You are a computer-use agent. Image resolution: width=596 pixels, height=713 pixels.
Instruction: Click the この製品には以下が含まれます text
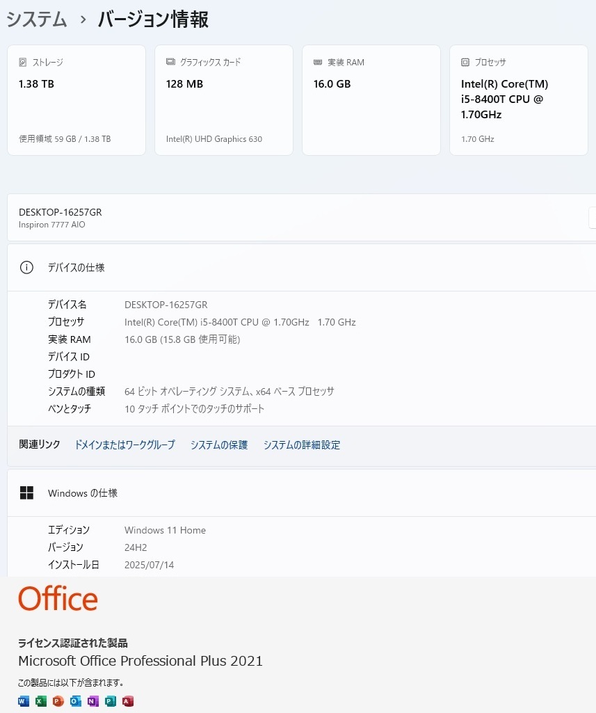pos(71,682)
